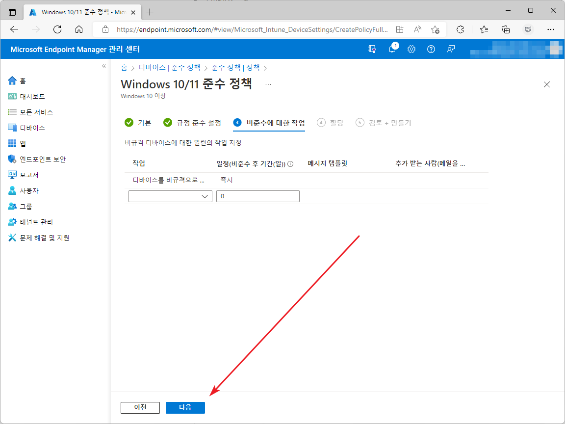Click the info icon next to 일정 column header
Image resolution: width=565 pixels, height=424 pixels.
[290, 164]
